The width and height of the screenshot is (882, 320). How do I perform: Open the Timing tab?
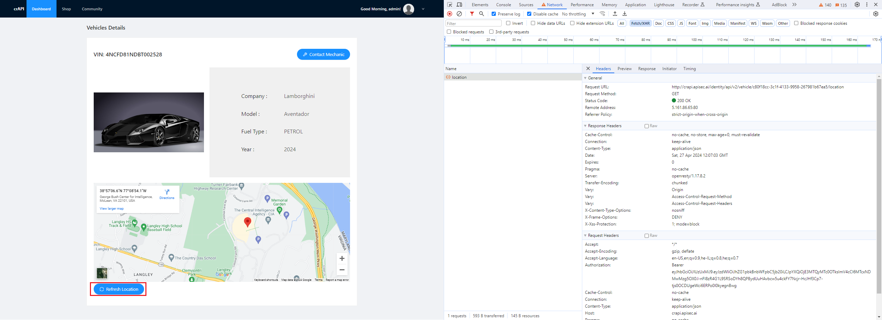click(x=689, y=69)
